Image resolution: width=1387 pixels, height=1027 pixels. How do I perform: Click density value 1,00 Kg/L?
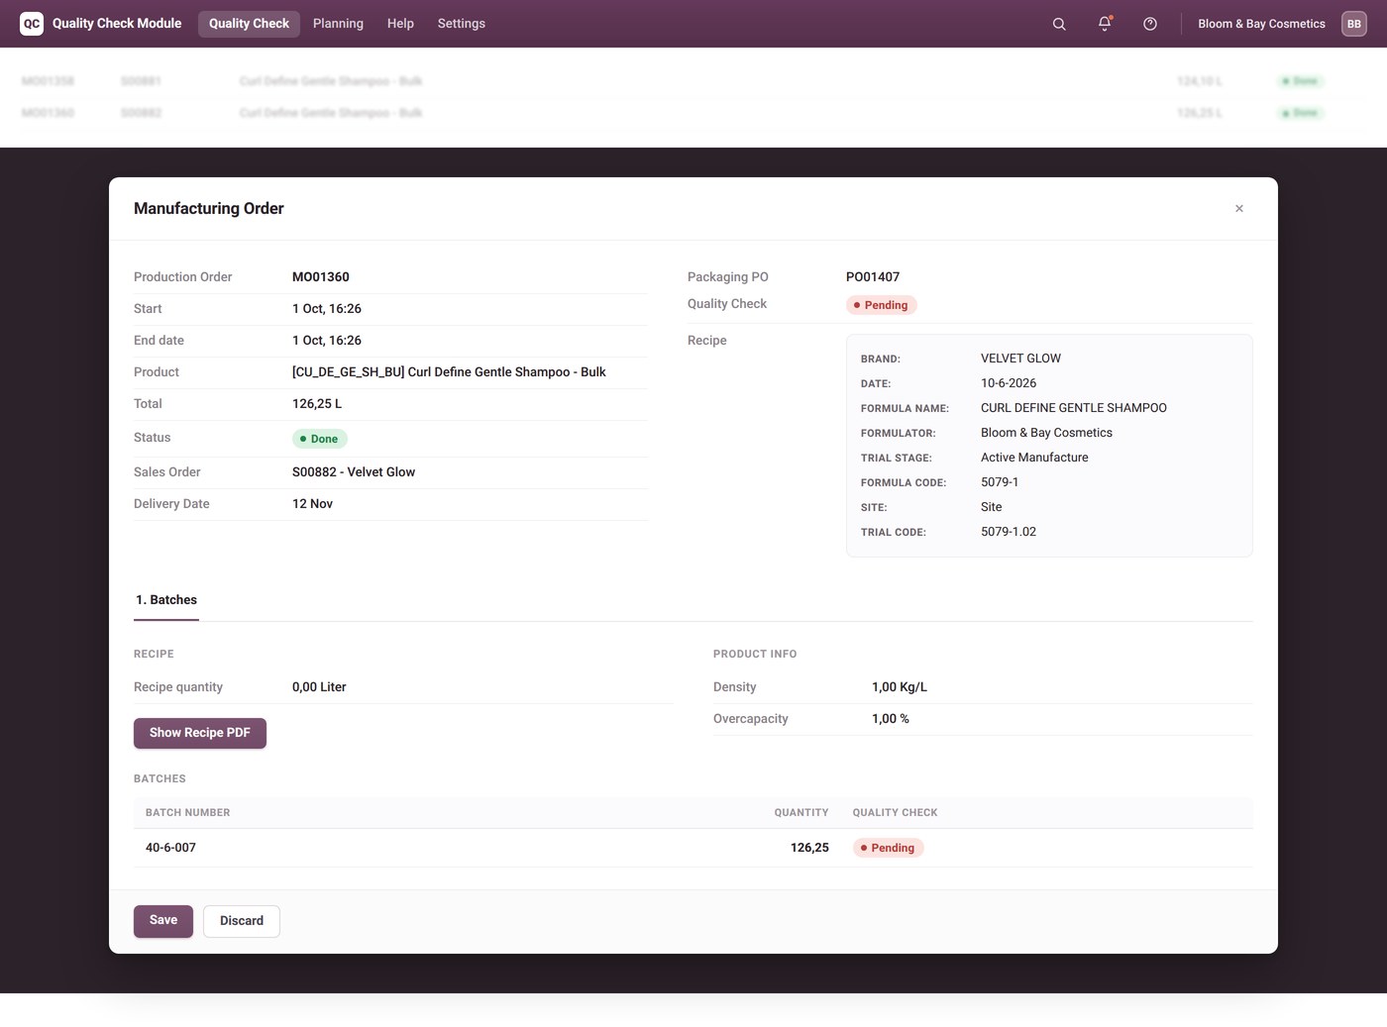pos(900,687)
